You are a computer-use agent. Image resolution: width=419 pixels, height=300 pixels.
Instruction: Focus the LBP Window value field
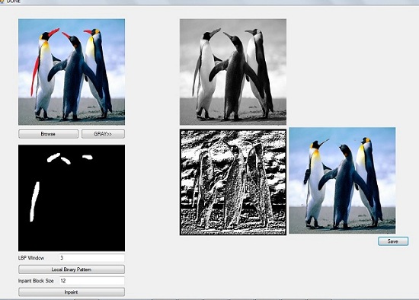91,258
